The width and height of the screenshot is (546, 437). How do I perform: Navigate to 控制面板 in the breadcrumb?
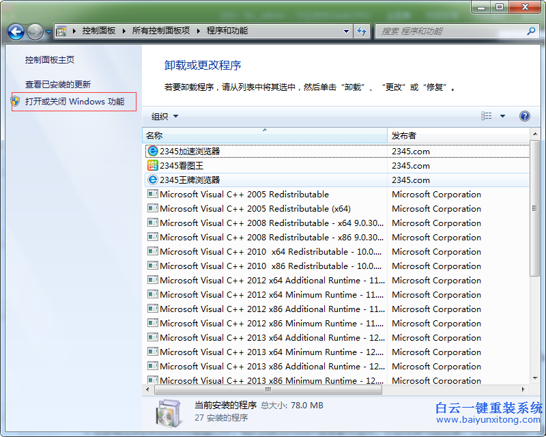click(x=97, y=31)
